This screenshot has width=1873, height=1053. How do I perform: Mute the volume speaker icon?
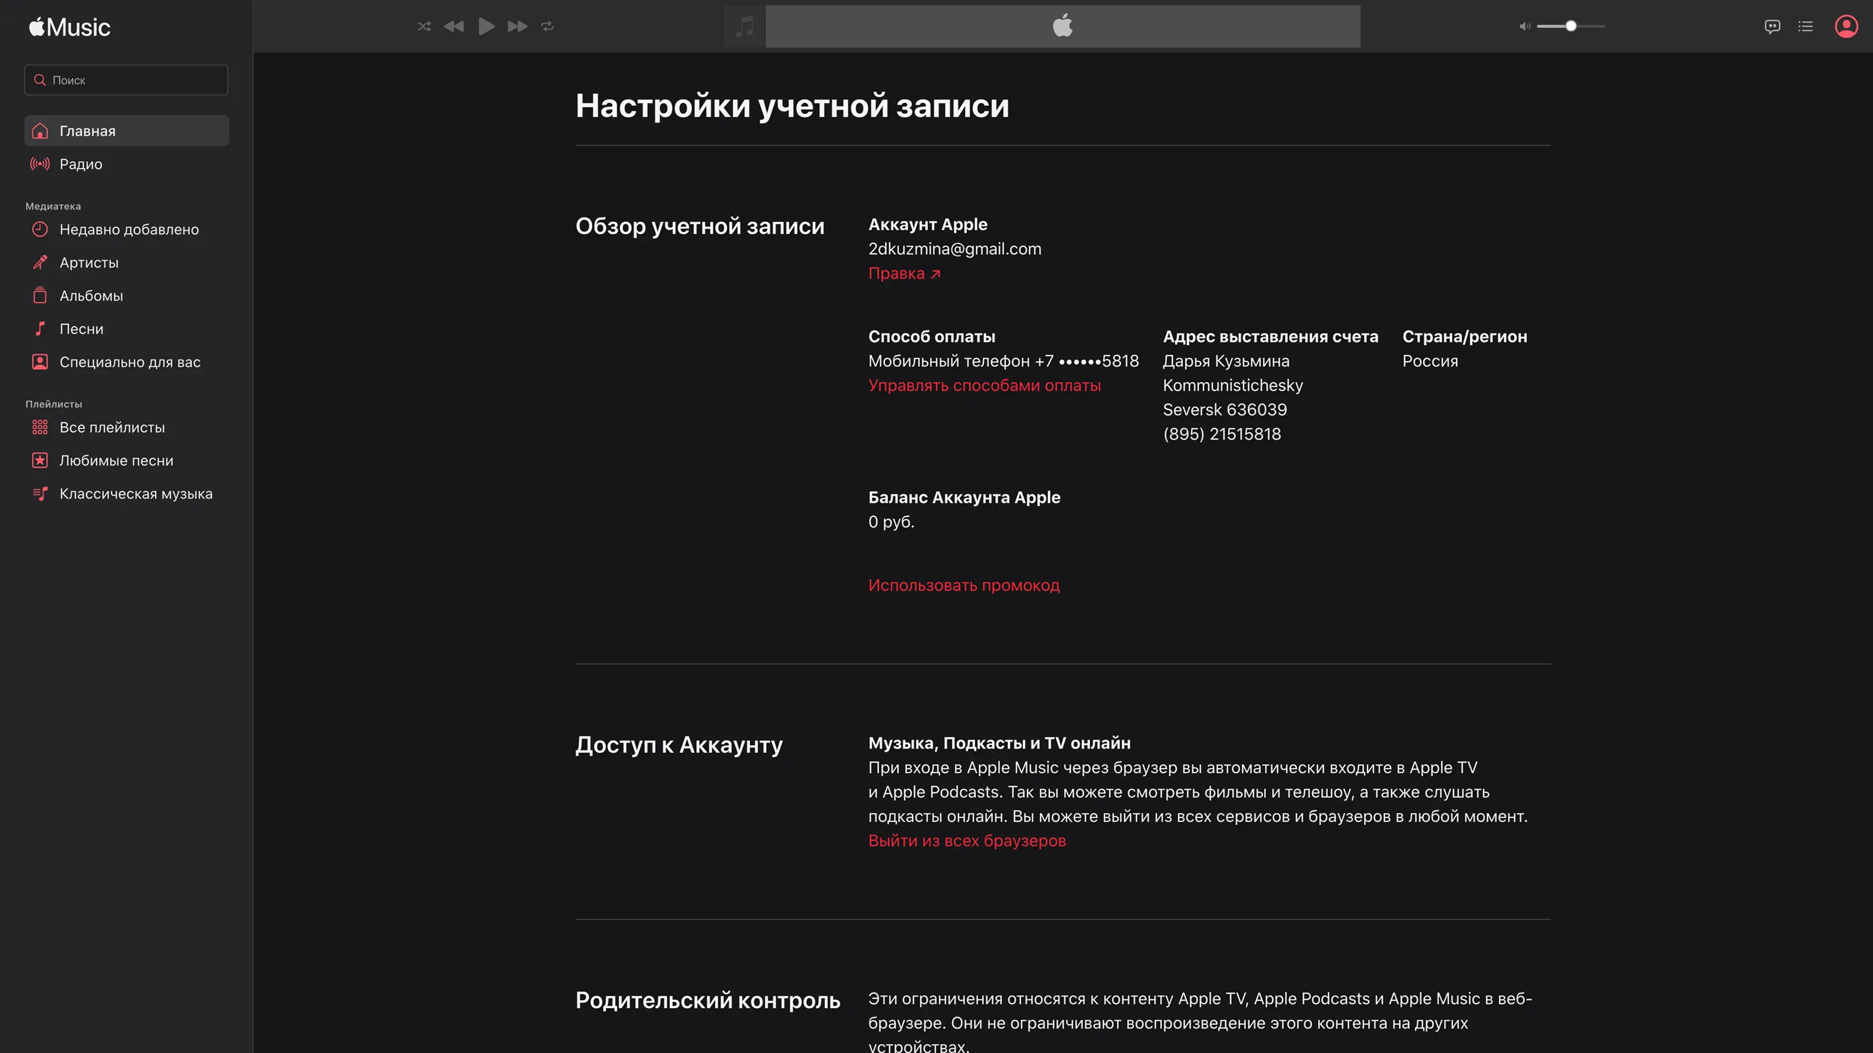[1524, 26]
